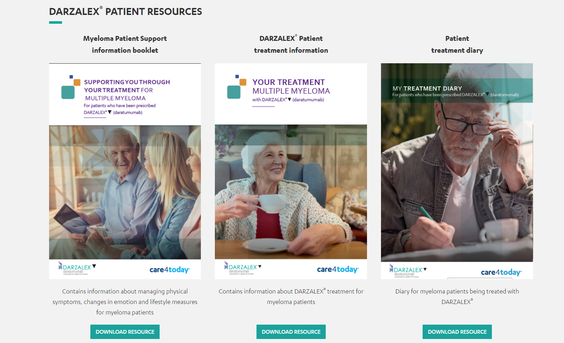This screenshot has height=343, width=564.
Task: Click the DARZALEX Patient treatment information heading
Action: pyautogui.click(x=291, y=44)
